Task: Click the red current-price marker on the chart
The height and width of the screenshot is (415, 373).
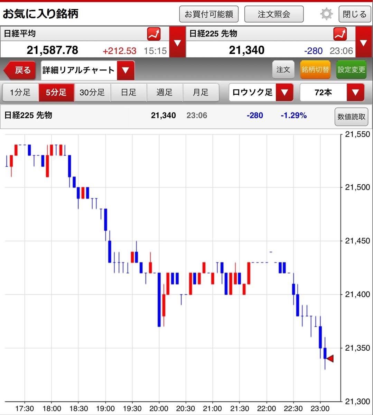Action: [x=330, y=359]
